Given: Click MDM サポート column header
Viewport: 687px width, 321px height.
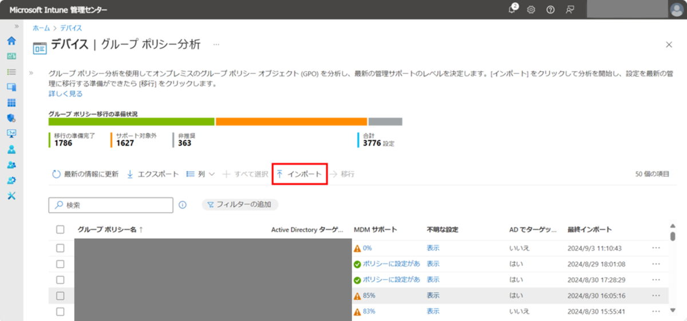Looking at the screenshot, I should click(376, 230).
